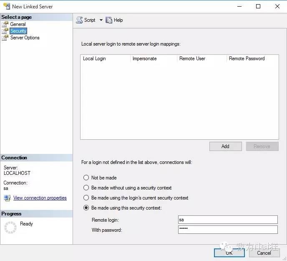Screen dimensions: 287x261
Task: Open the Server Options page
Action: [25, 38]
